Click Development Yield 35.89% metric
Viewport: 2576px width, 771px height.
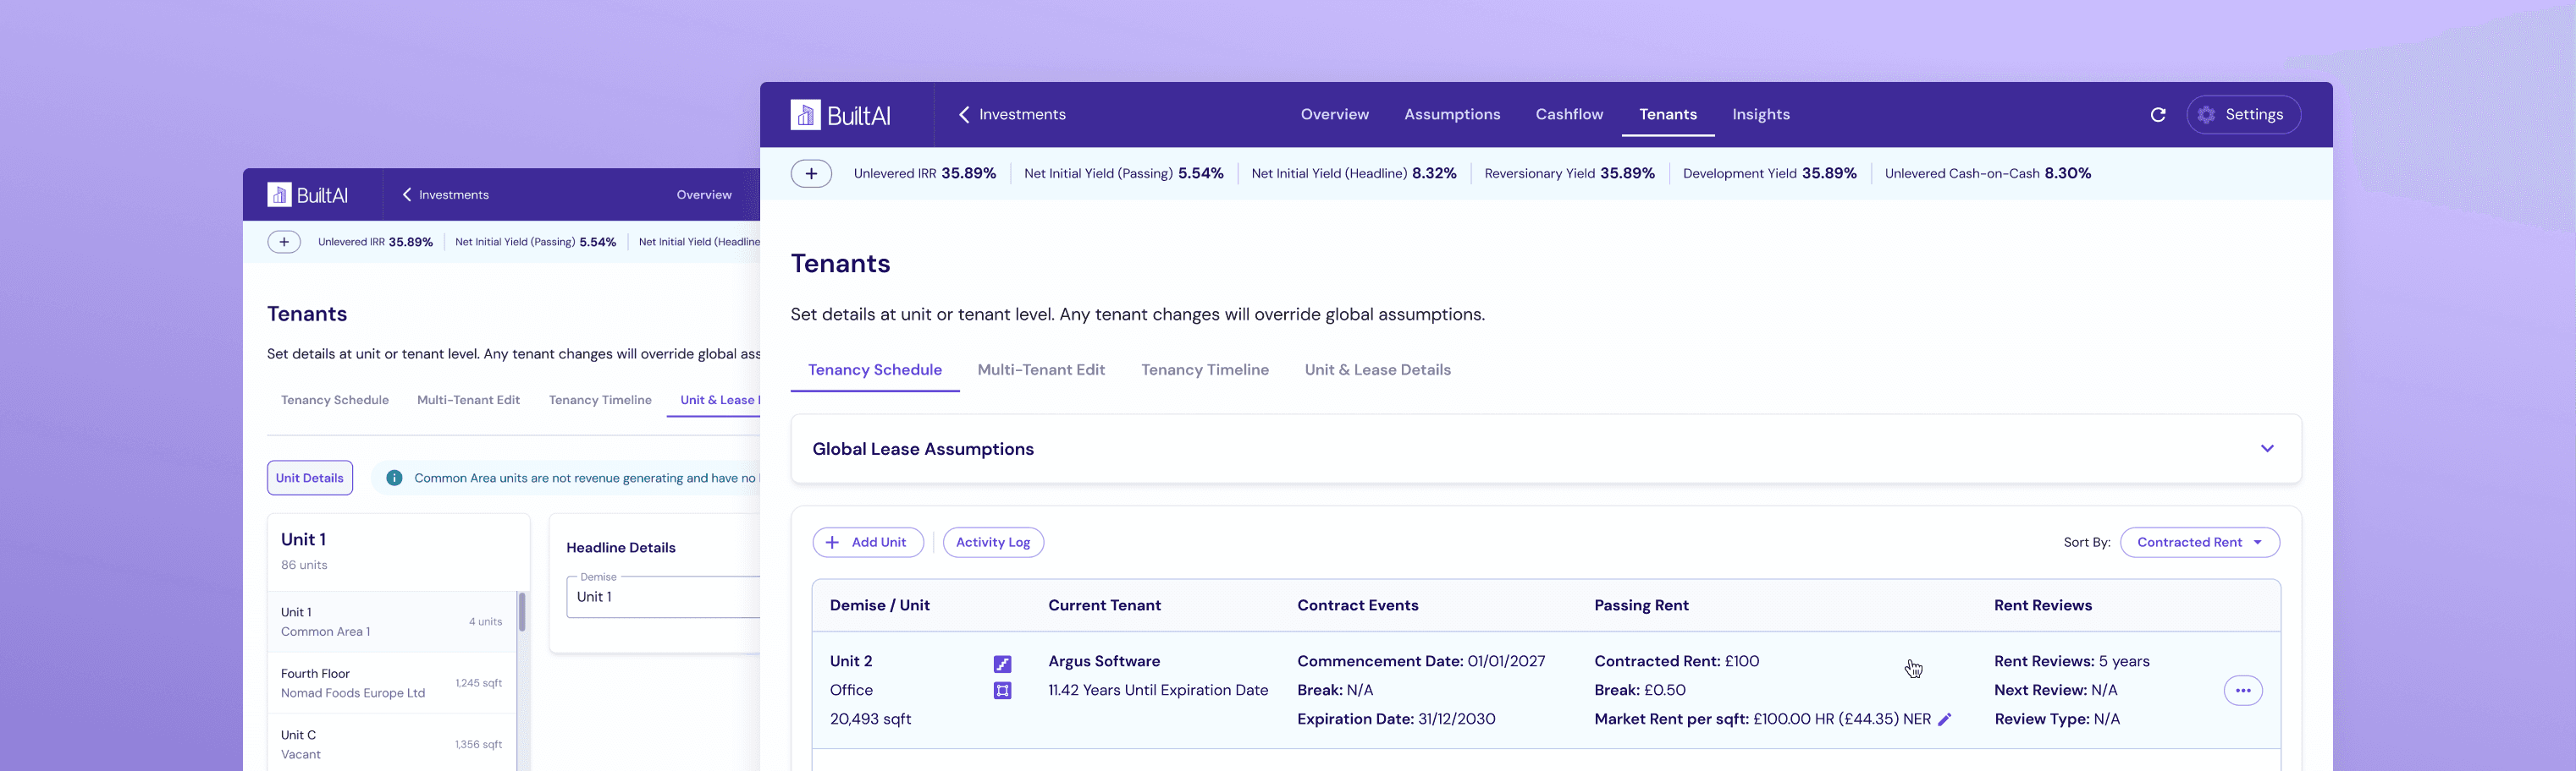1769,174
